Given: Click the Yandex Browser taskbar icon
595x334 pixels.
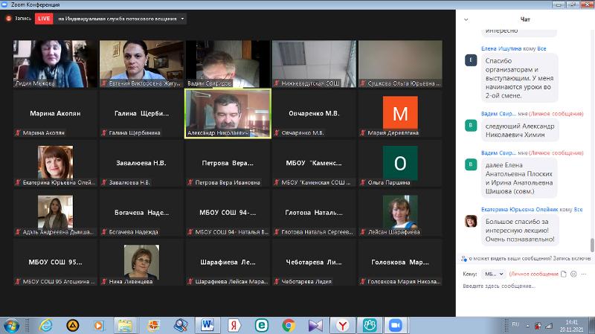Looking at the screenshot, I should [341, 325].
